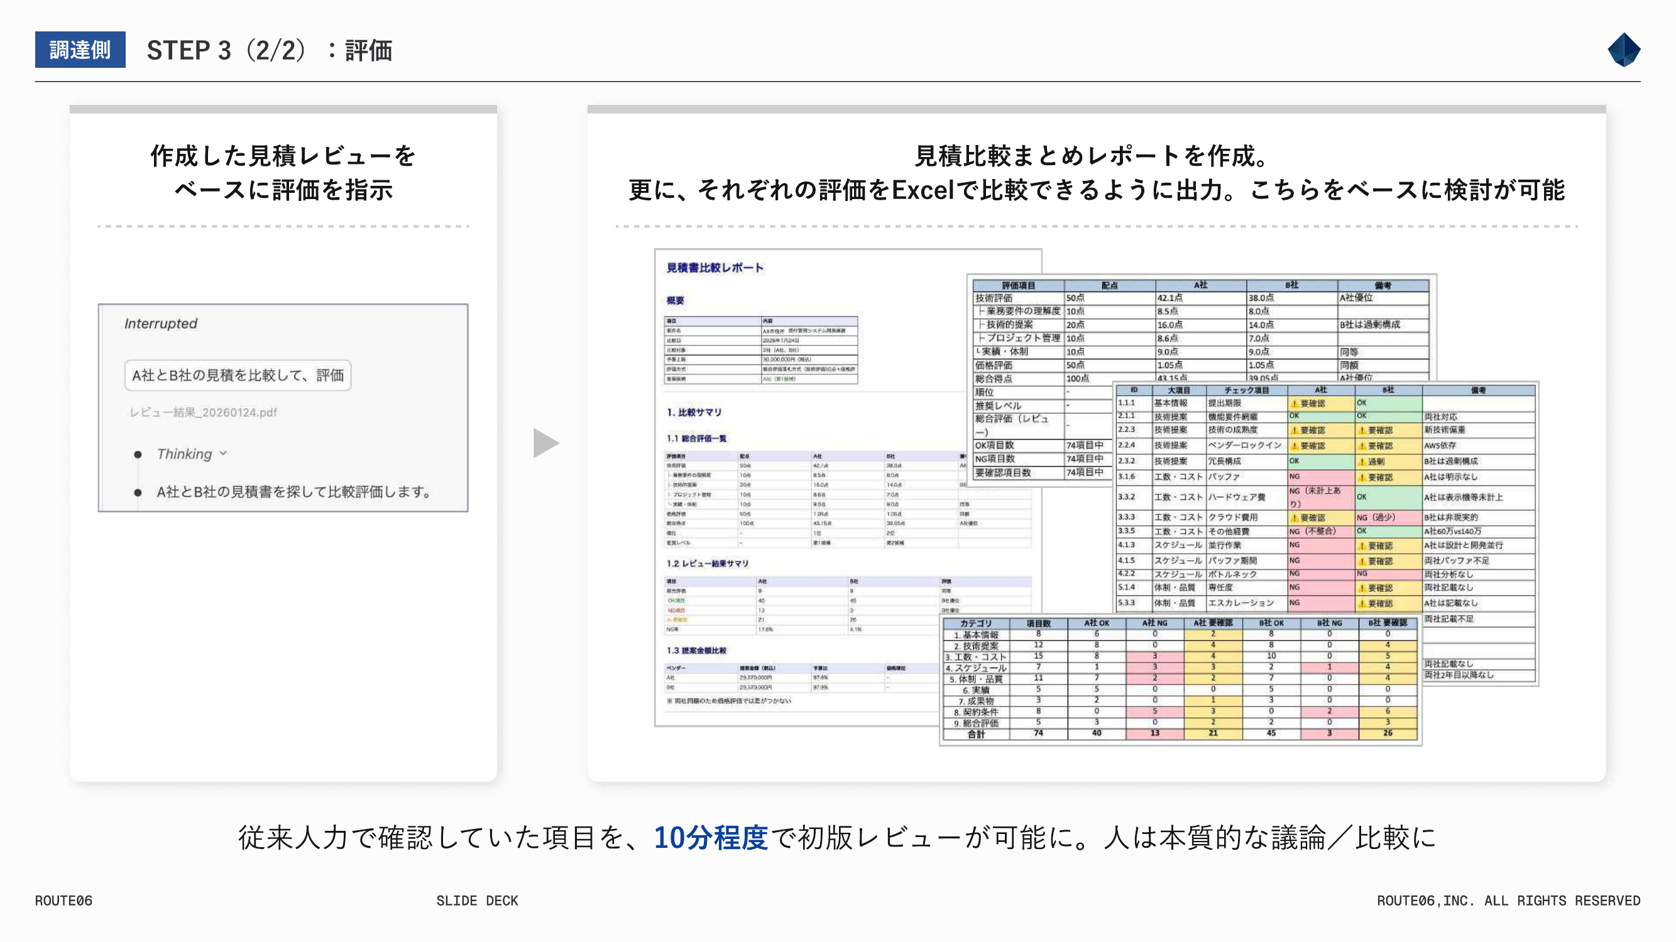The height and width of the screenshot is (942, 1676).
Task: Click the blue diamond logo icon
Action: 1623,50
